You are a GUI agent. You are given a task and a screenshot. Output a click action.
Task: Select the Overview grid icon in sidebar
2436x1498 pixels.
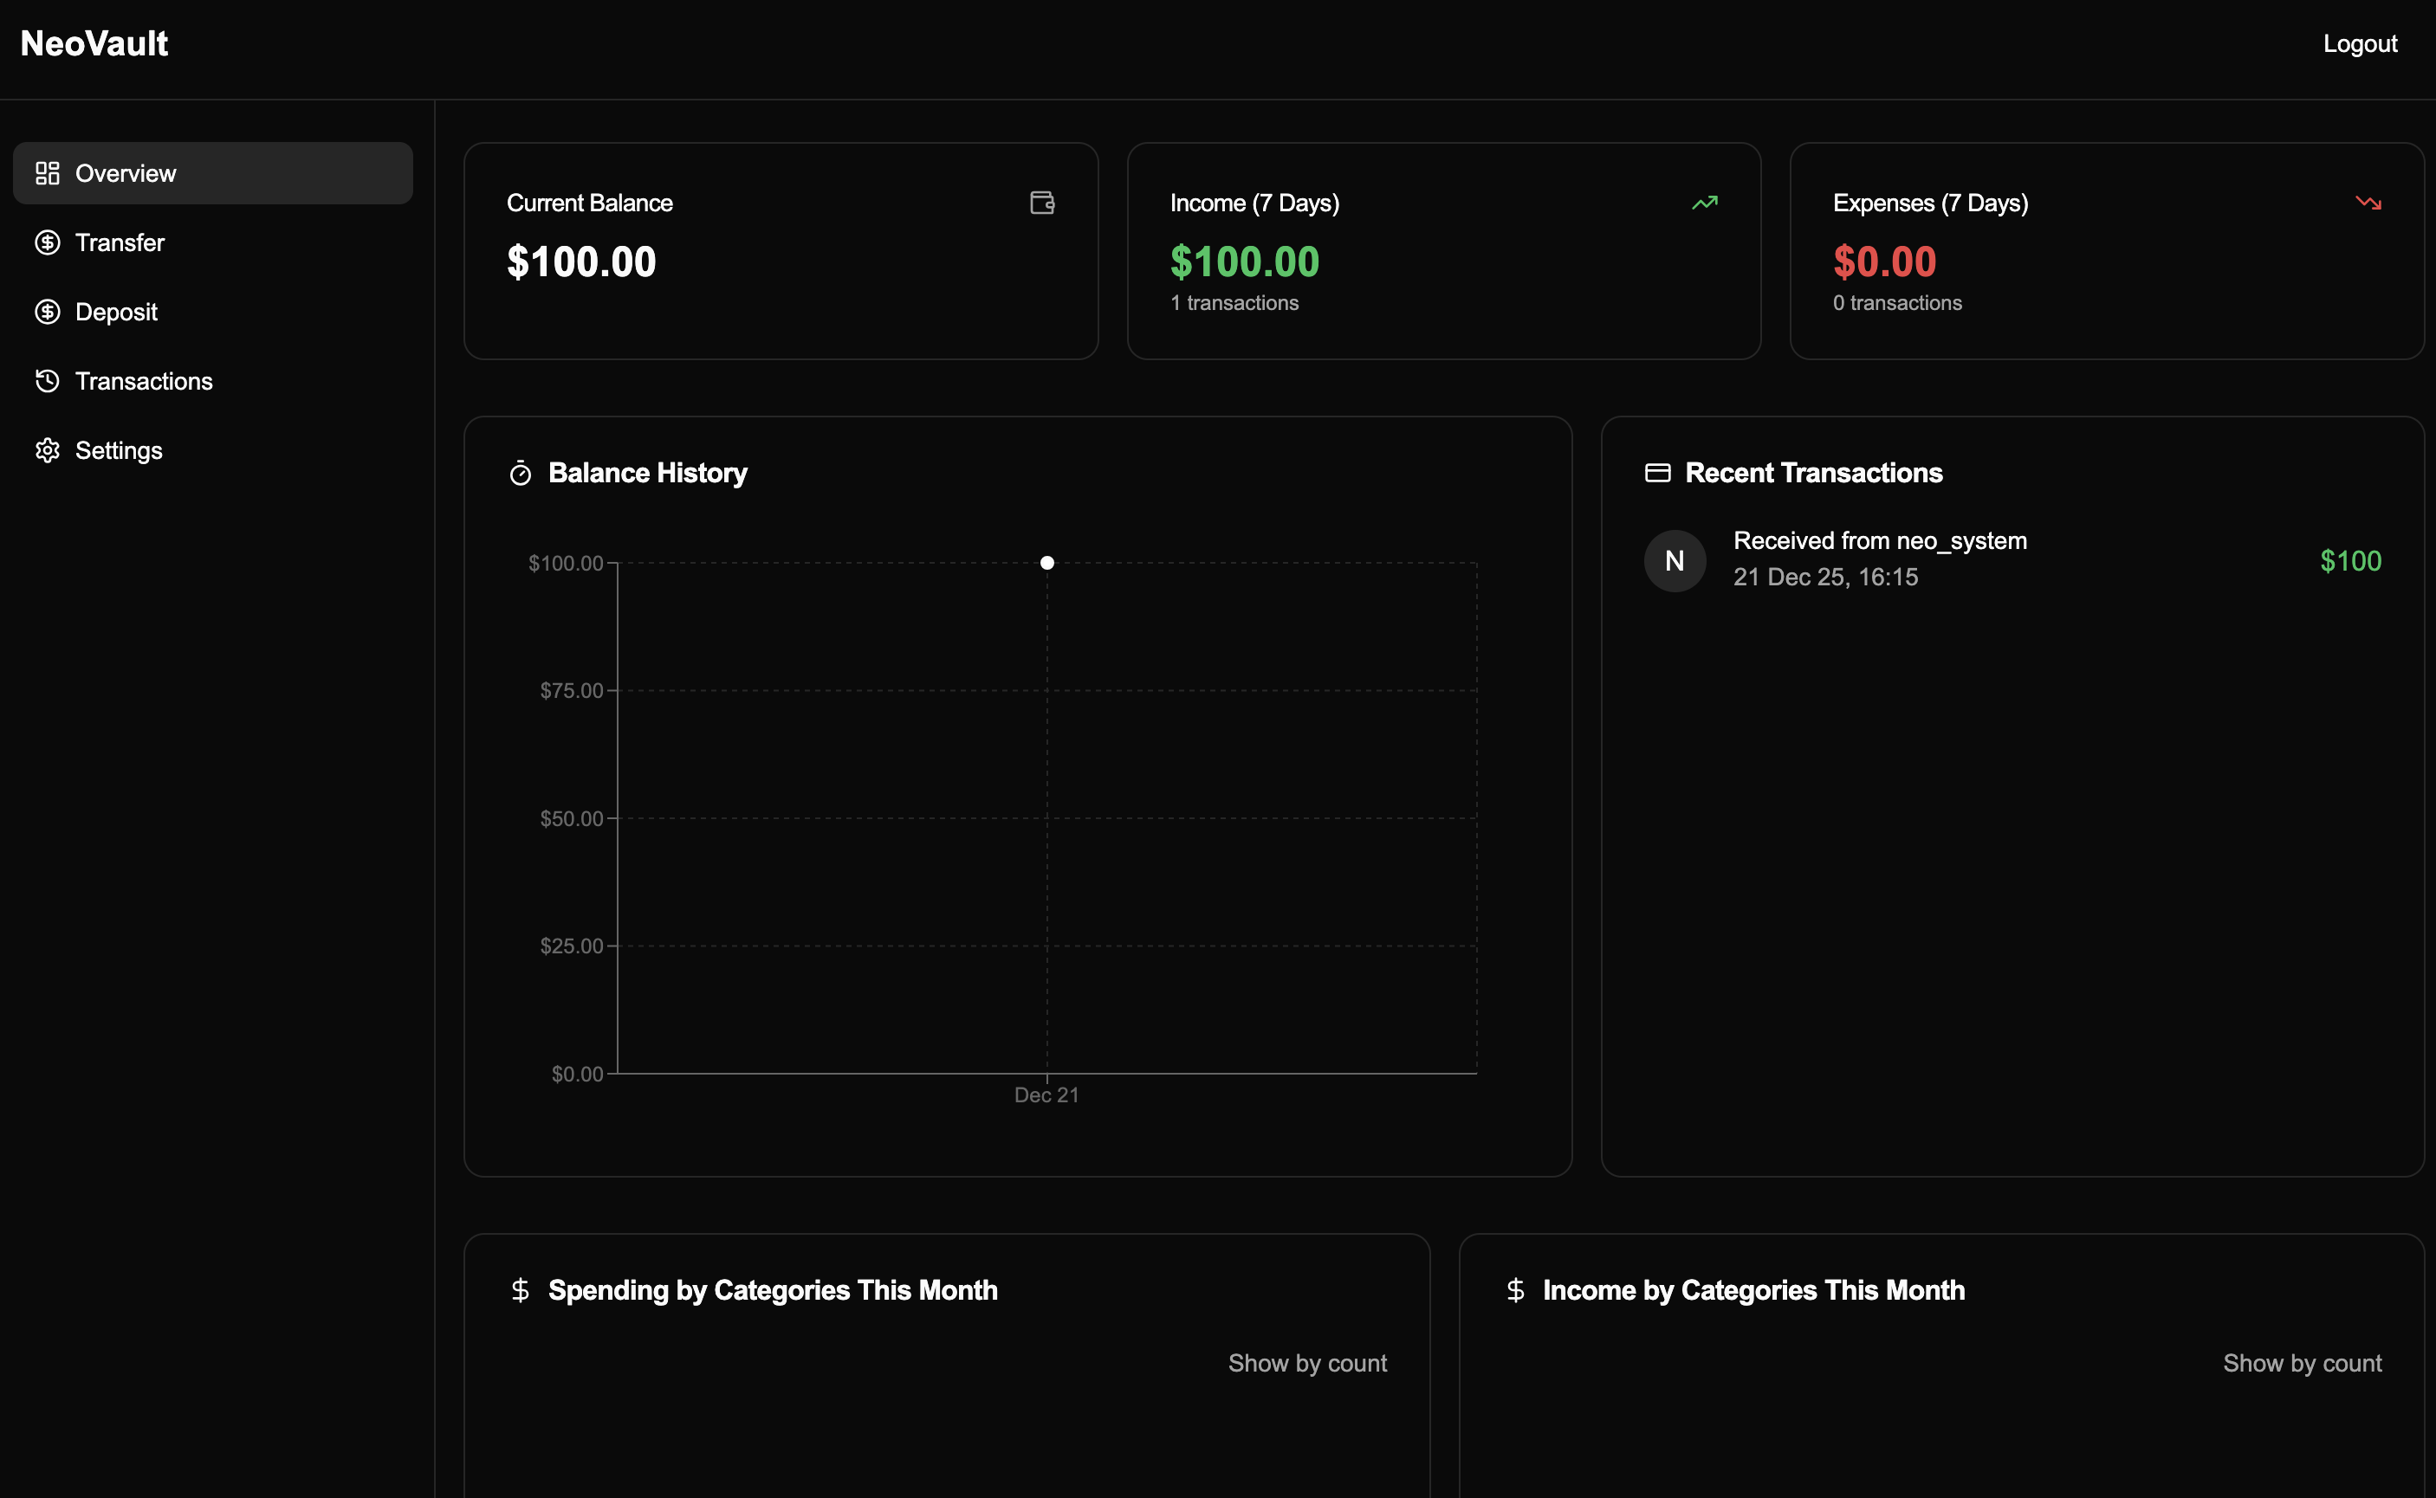[x=48, y=172]
